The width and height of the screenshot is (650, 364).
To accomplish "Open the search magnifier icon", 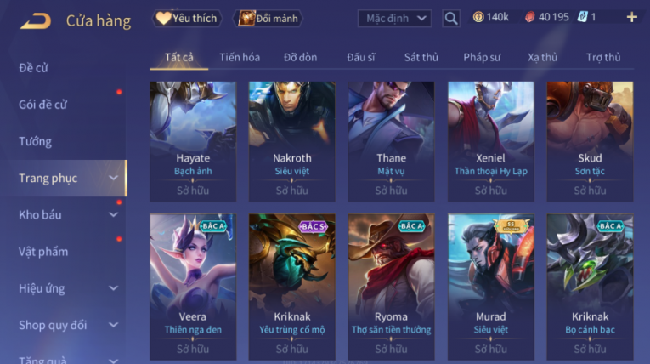I will coord(451,18).
